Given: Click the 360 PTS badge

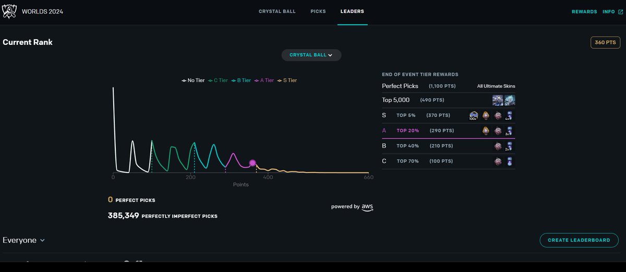Looking at the screenshot, I should coord(605,43).
